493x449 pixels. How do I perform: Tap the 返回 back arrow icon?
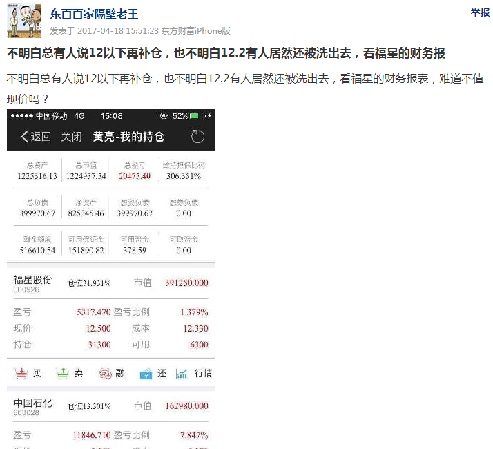click(25, 137)
